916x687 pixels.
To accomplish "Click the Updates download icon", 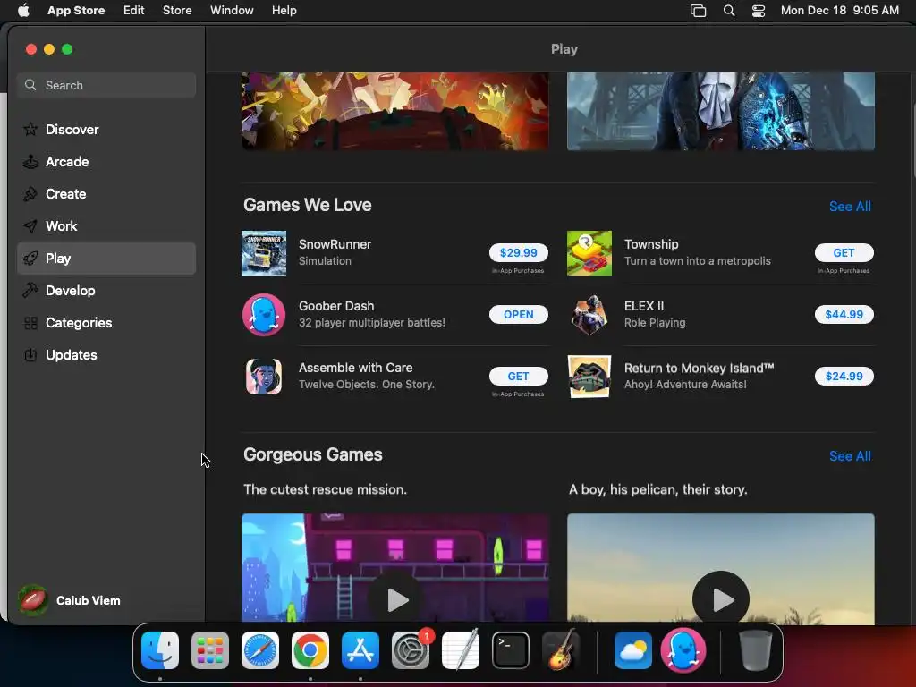I will tap(30, 354).
